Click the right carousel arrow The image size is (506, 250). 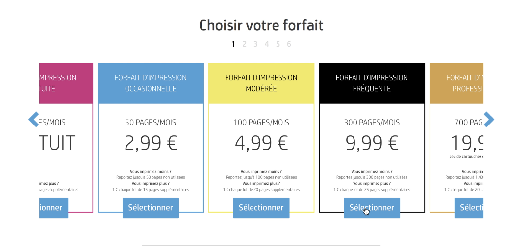coord(489,119)
